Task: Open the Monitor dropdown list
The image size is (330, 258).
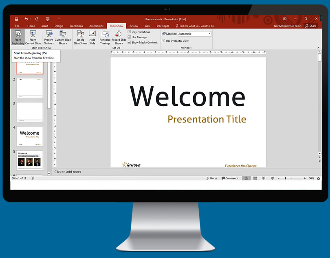Action: 209,34
